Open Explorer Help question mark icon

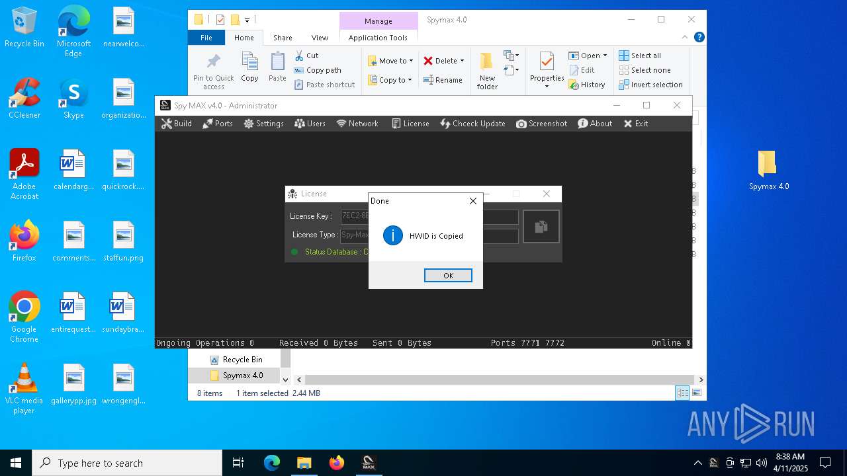(x=699, y=38)
